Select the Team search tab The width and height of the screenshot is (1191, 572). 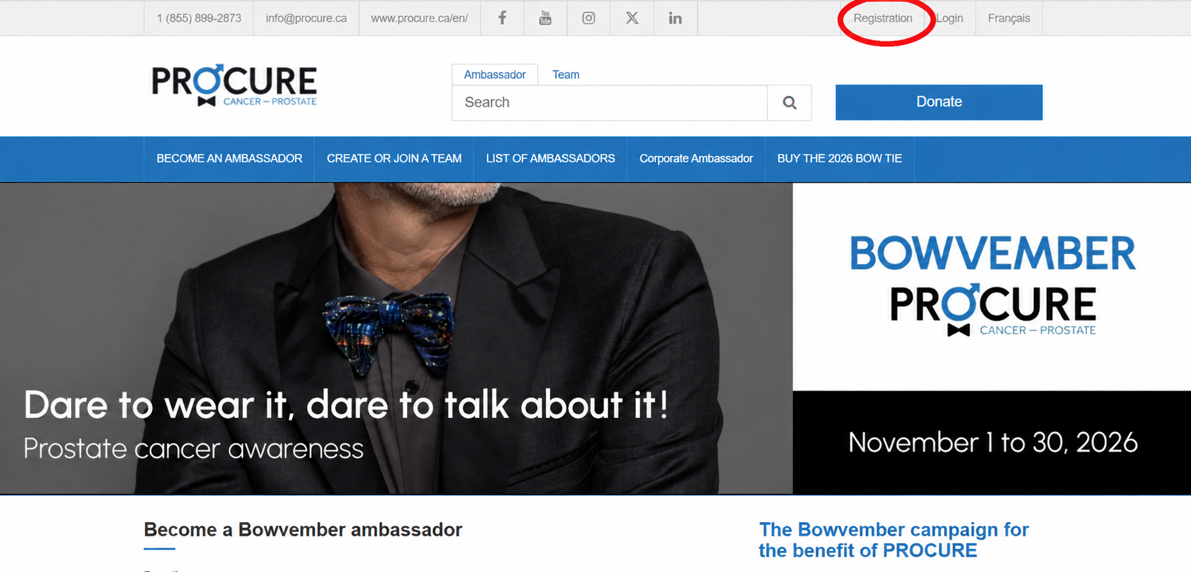(x=566, y=74)
